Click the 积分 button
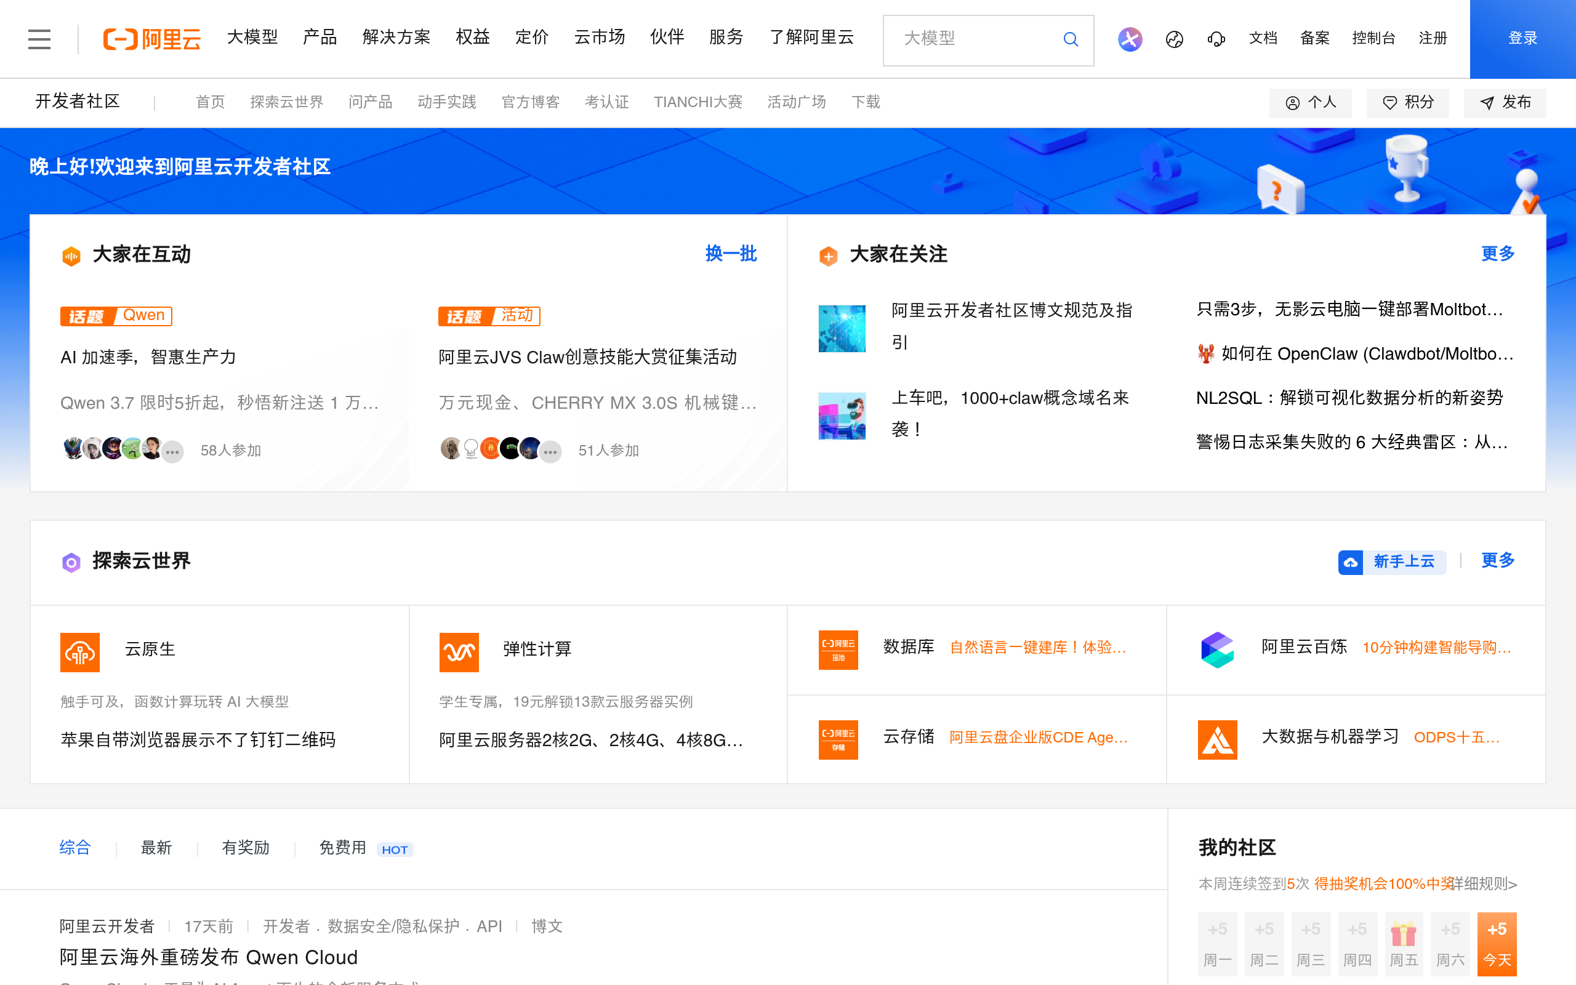Image resolution: width=1576 pixels, height=985 pixels. pos(1408,103)
